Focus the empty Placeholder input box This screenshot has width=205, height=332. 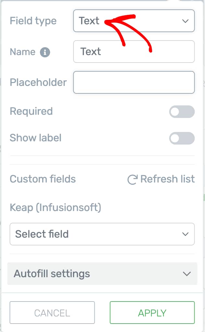point(134,82)
